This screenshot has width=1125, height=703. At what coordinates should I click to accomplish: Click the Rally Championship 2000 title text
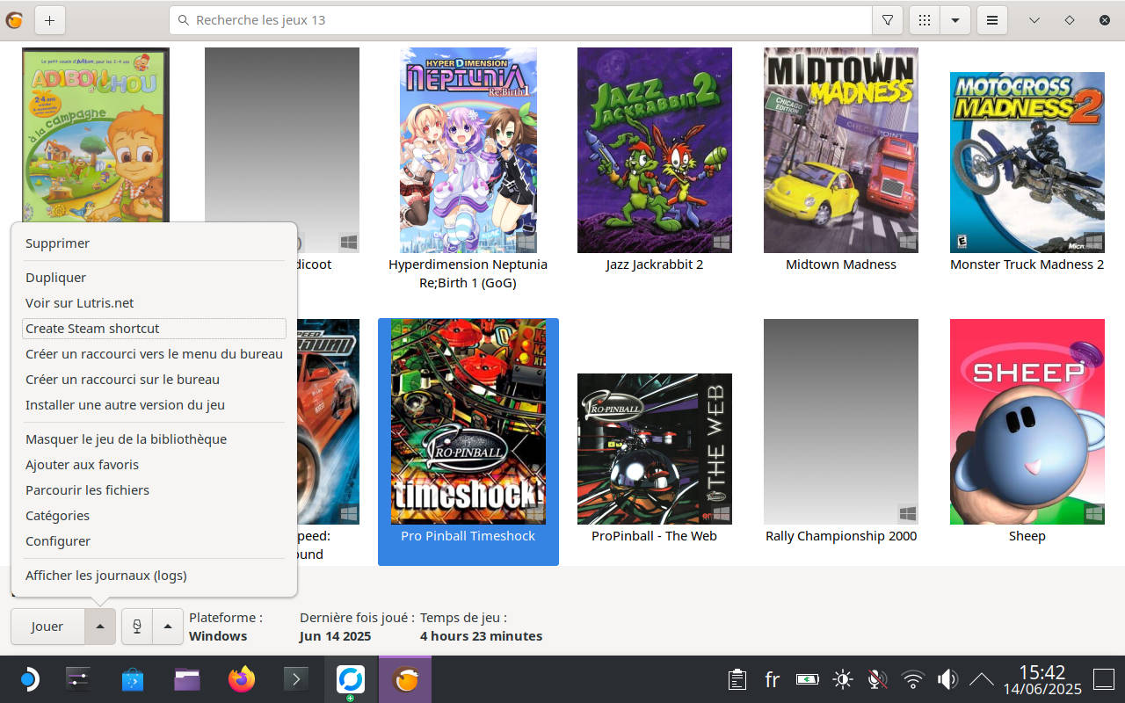tap(841, 536)
